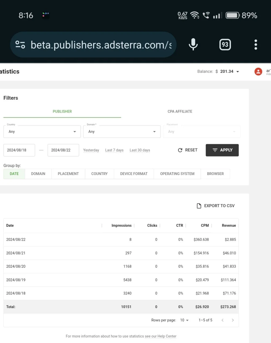This screenshot has height=343, width=271.
Task: Open the browser three-dot overflow menu
Action: pyautogui.click(x=256, y=44)
